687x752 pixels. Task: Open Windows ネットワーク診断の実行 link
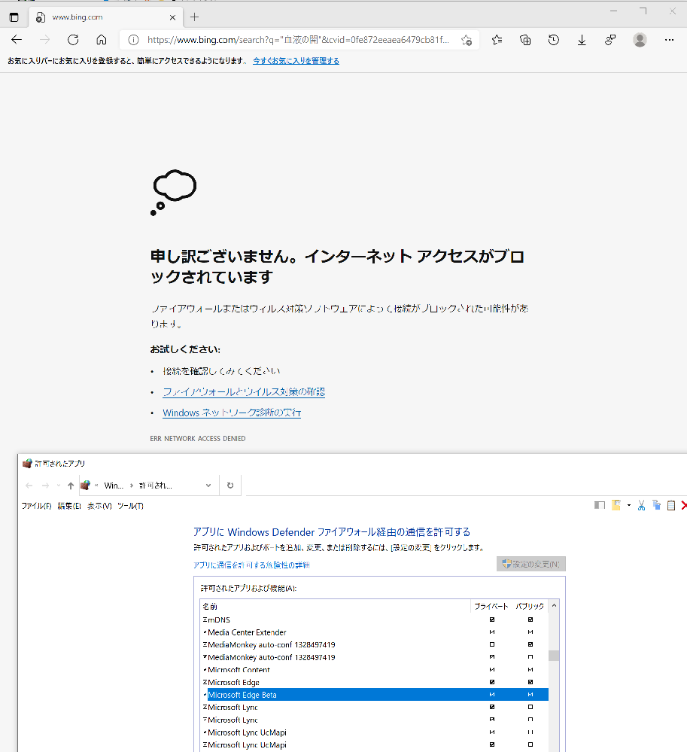232,413
